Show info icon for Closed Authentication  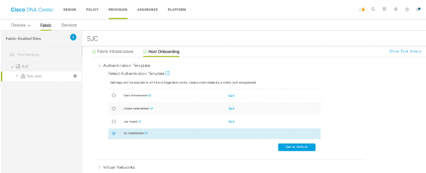[x=151, y=108]
